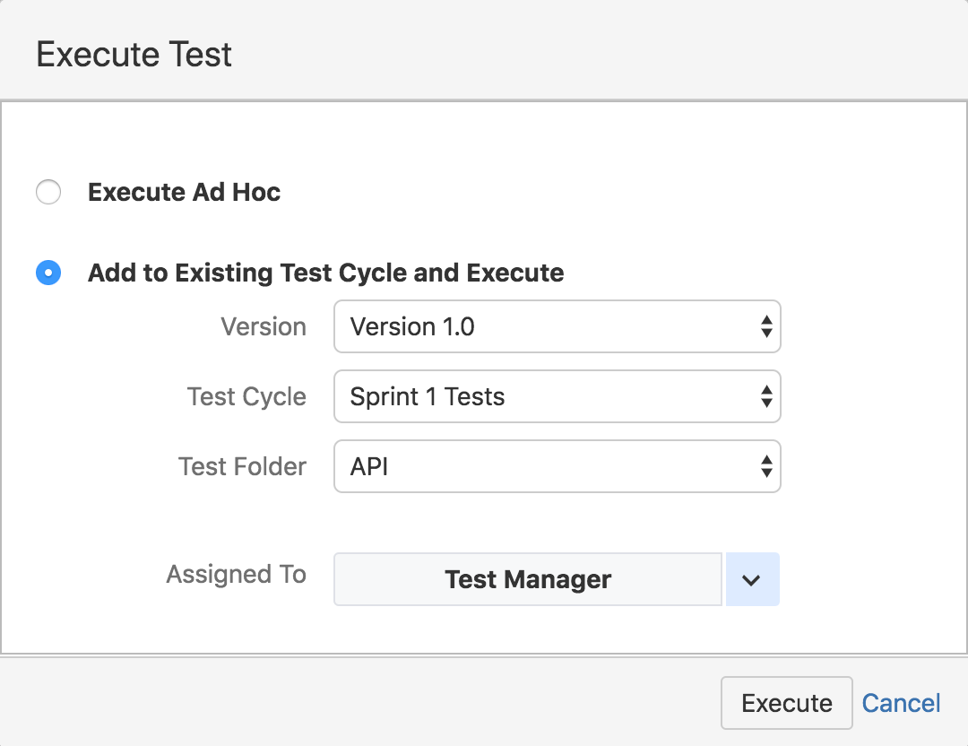Click the Test Folder stepper arrows icon
Screen dimensions: 968x746
(x=767, y=466)
